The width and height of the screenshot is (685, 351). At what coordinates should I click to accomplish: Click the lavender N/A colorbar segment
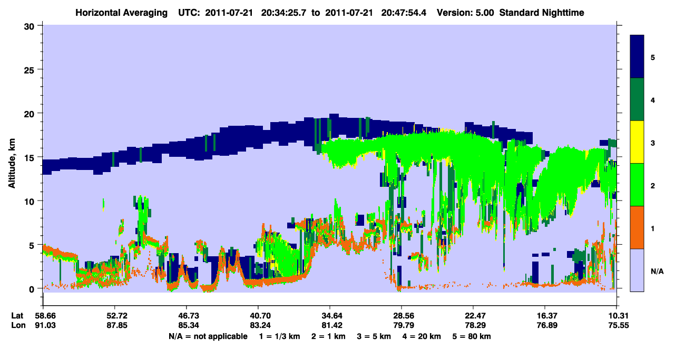pyautogui.click(x=637, y=270)
